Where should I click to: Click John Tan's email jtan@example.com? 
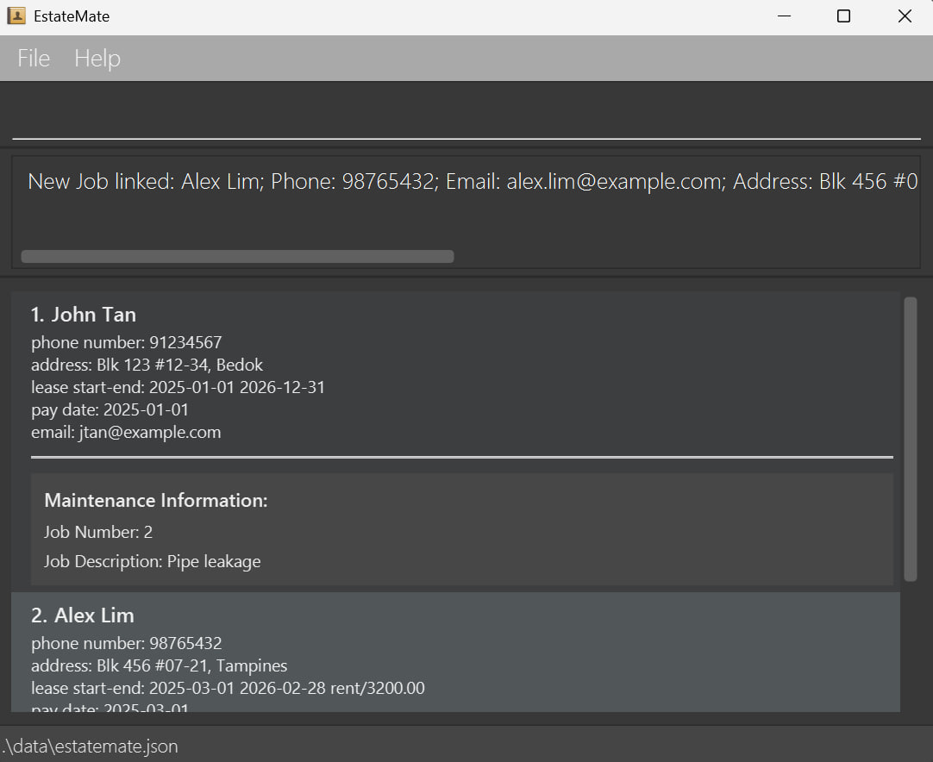click(x=126, y=432)
